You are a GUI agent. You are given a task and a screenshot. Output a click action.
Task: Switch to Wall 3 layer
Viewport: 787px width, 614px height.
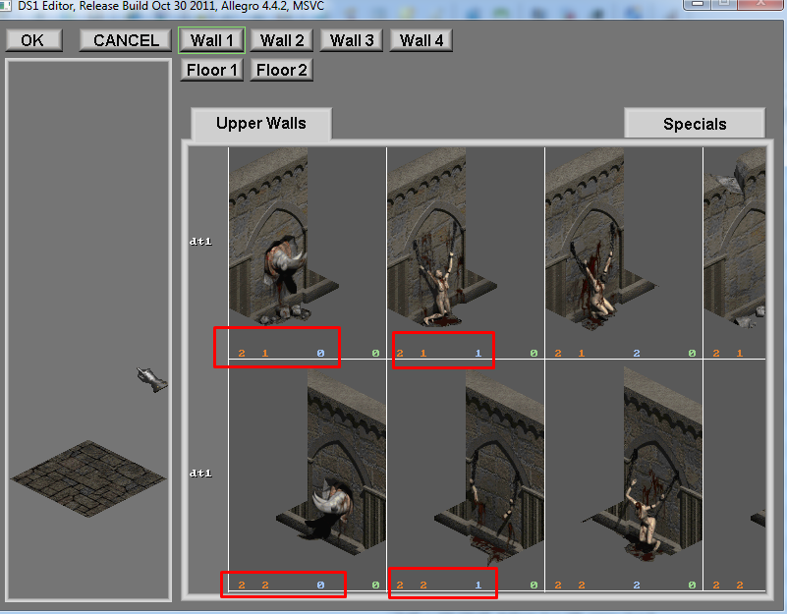point(352,40)
